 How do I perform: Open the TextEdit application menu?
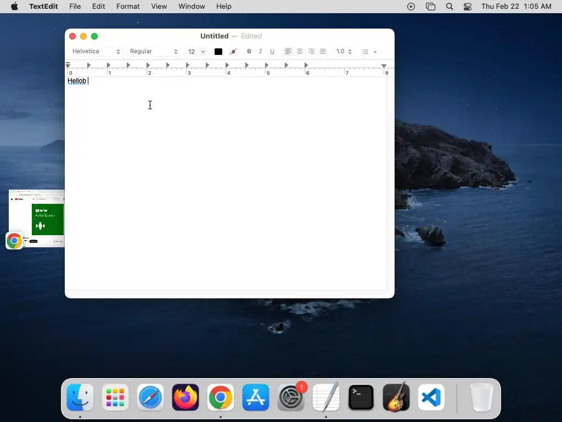tap(43, 7)
